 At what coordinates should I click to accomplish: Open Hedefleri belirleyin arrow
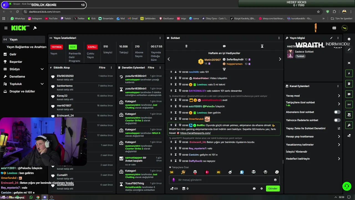coord(339,159)
